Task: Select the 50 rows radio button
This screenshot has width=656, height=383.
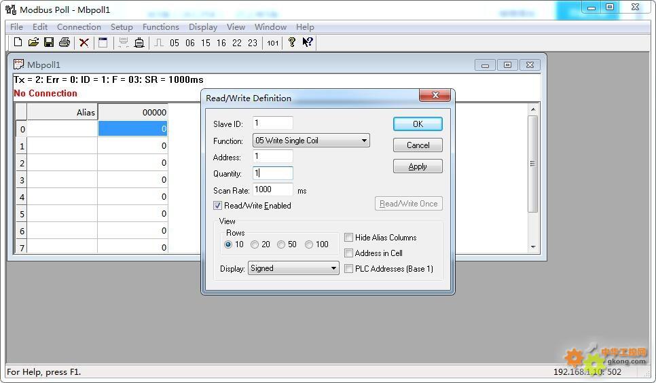Action: (x=281, y=244)
